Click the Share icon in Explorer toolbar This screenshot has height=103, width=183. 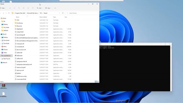click(x=28, y=8)
